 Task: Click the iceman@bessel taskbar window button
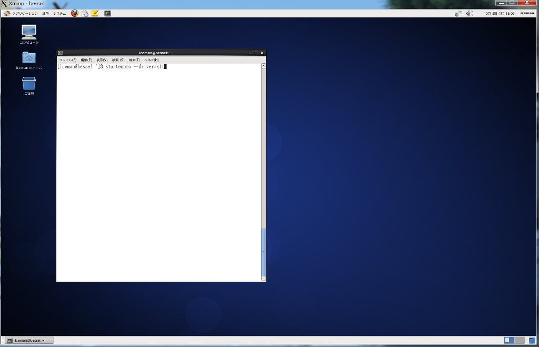pyautogui.click(x=29, y=341)
